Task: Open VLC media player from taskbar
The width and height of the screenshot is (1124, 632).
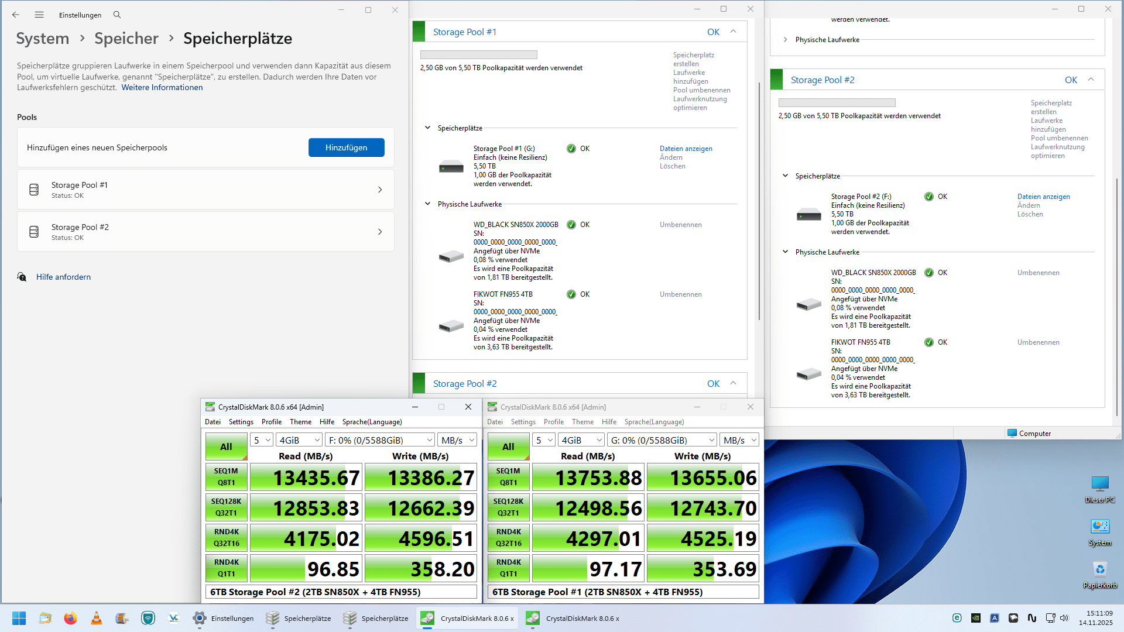Action: 96,619
